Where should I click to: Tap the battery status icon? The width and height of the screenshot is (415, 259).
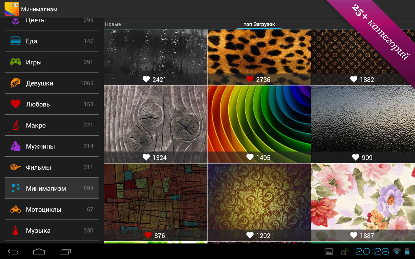[407, 251]
